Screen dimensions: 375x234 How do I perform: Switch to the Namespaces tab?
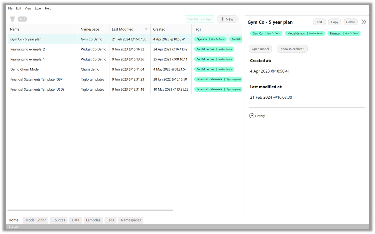131,220
